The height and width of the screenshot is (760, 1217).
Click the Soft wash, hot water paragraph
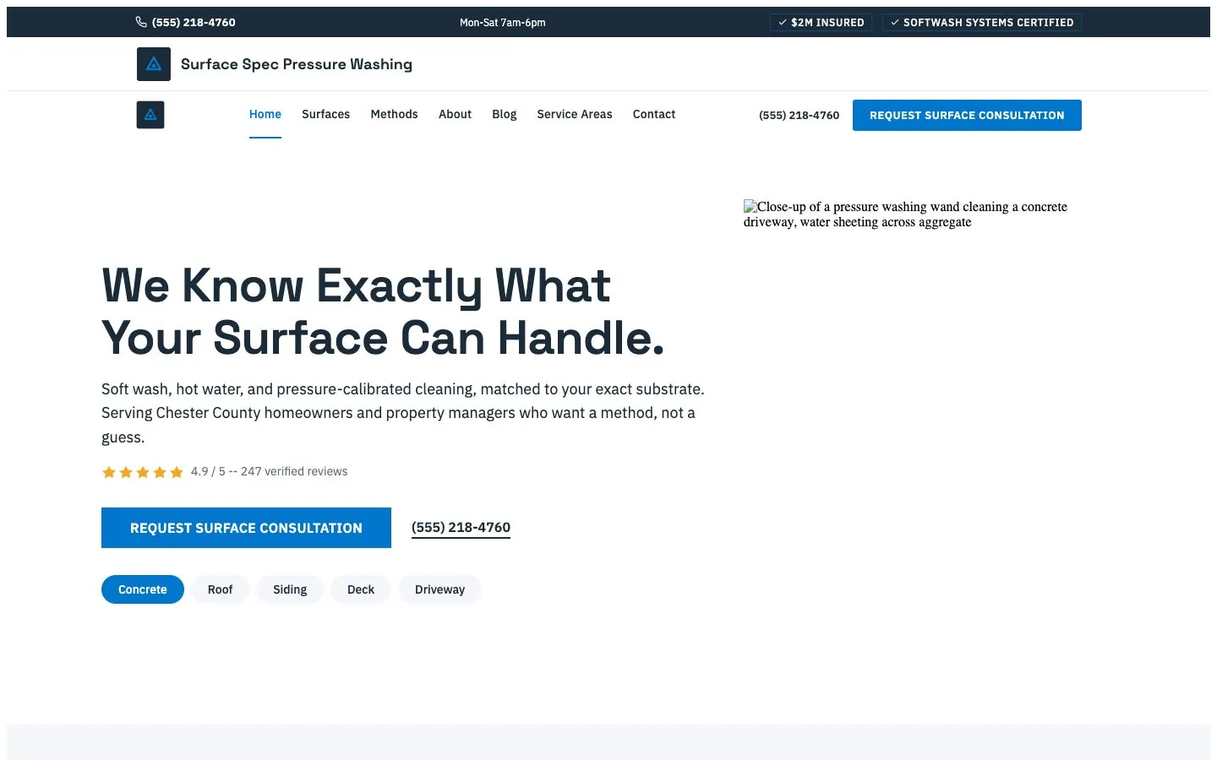403,413
